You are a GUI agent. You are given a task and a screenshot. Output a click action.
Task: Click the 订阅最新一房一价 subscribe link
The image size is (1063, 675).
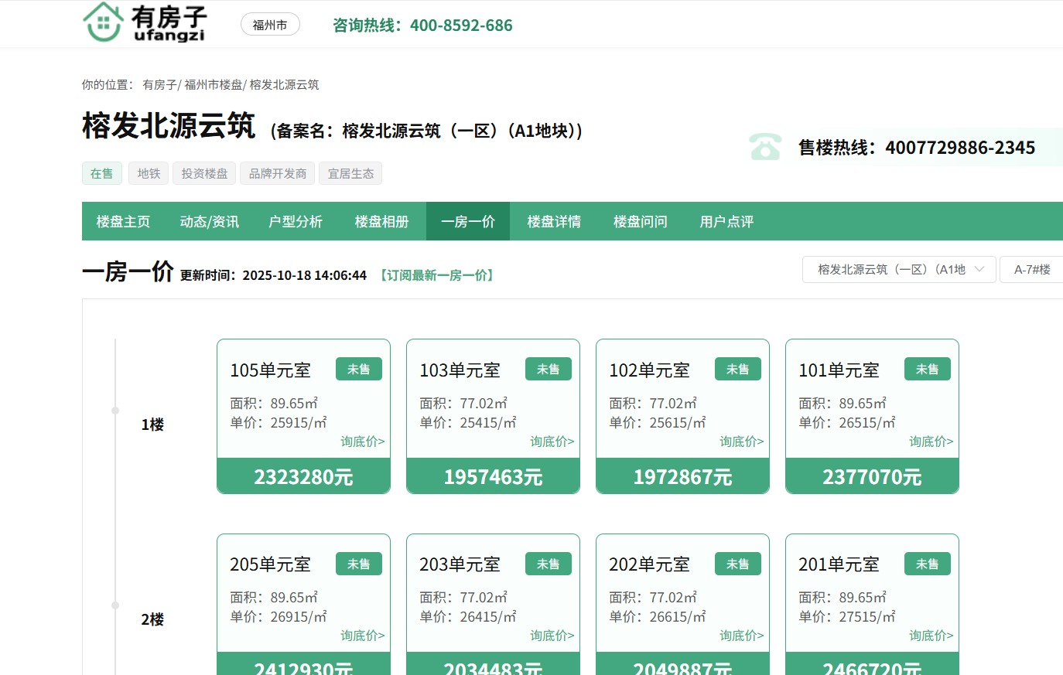[x=437, y=275]
